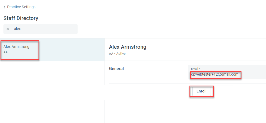The width and height of the screenshot is (266, 123).
Task: Click the Alex Armstrong profile heading
Action: coord(127,47)
